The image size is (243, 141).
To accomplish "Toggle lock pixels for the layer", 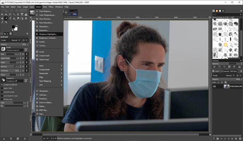I will point(219,82).
